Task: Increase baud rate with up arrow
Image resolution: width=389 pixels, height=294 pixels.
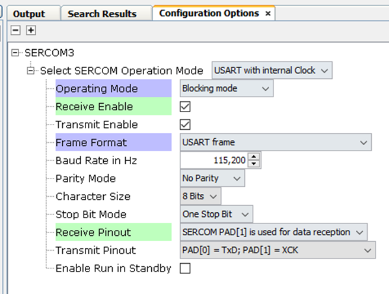Action: (x=254, y=157)
